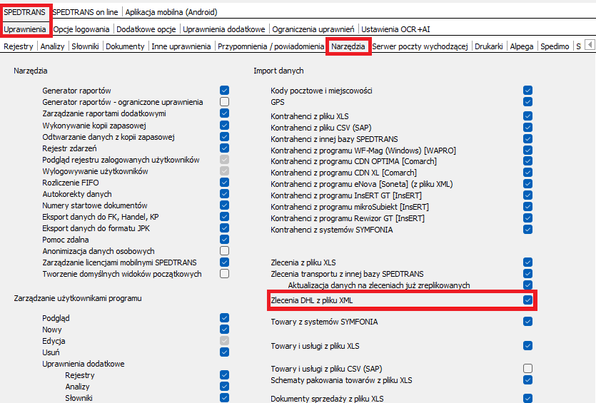The height and width of the screenshot is (403, 596).
Task: Switch to the Drukarki tab
Action: pos(489,46)
